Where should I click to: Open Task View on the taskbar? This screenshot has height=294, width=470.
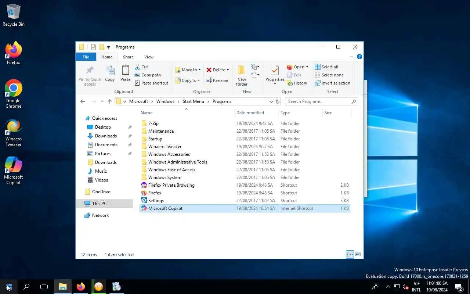tap(44, 287)
